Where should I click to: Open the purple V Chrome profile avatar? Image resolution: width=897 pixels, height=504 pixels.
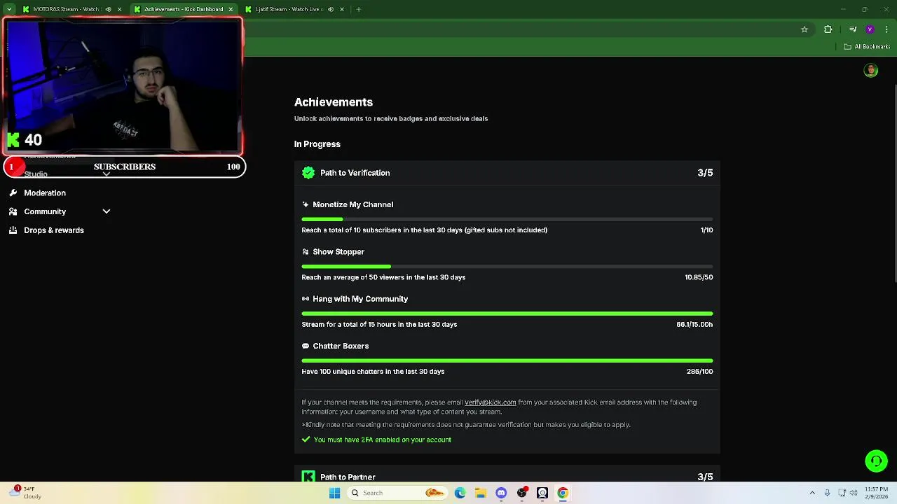[x=870, y=29]
